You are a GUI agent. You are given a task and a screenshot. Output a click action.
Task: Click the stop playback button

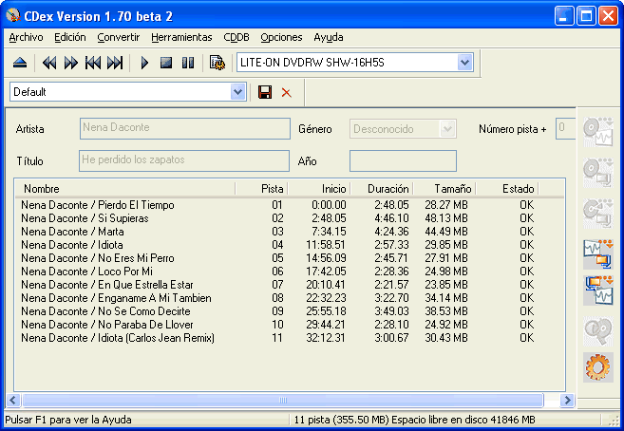[166, 63]
